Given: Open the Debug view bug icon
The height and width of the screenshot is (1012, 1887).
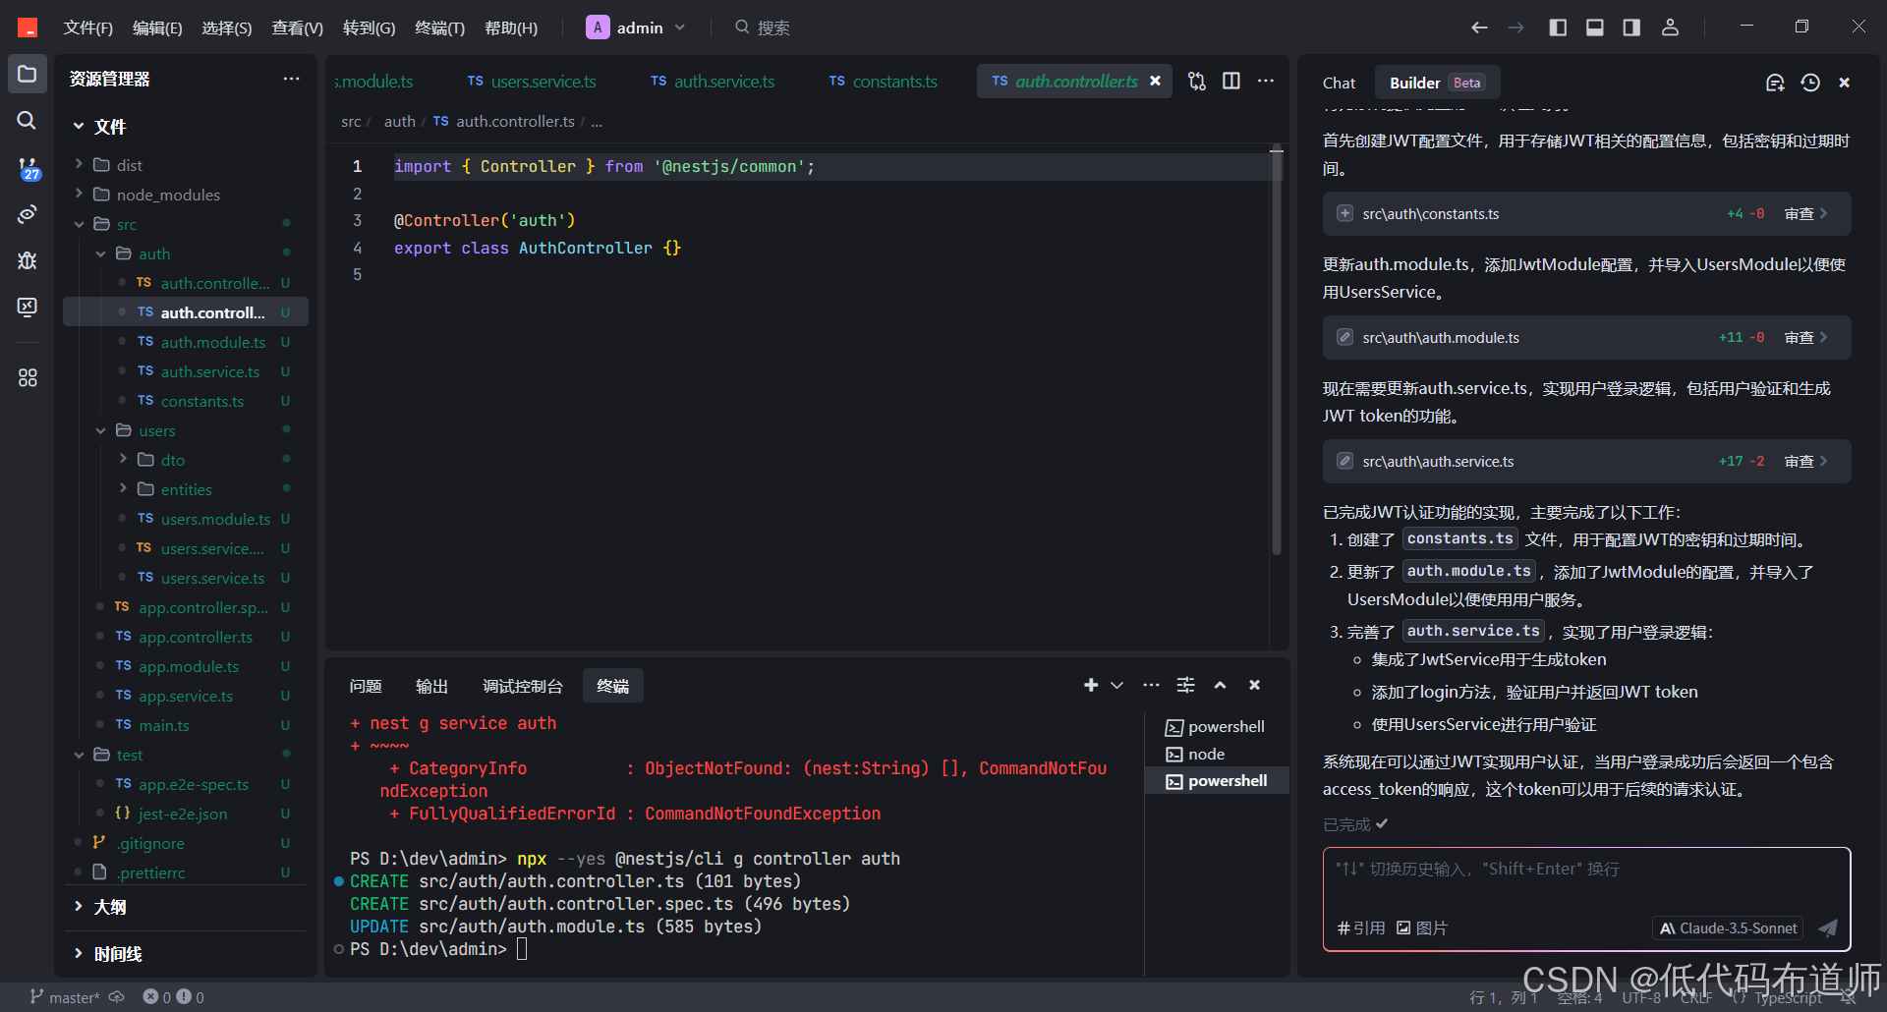Looking at the screenshot, I should pyautogui.click(x=28, y=260).
